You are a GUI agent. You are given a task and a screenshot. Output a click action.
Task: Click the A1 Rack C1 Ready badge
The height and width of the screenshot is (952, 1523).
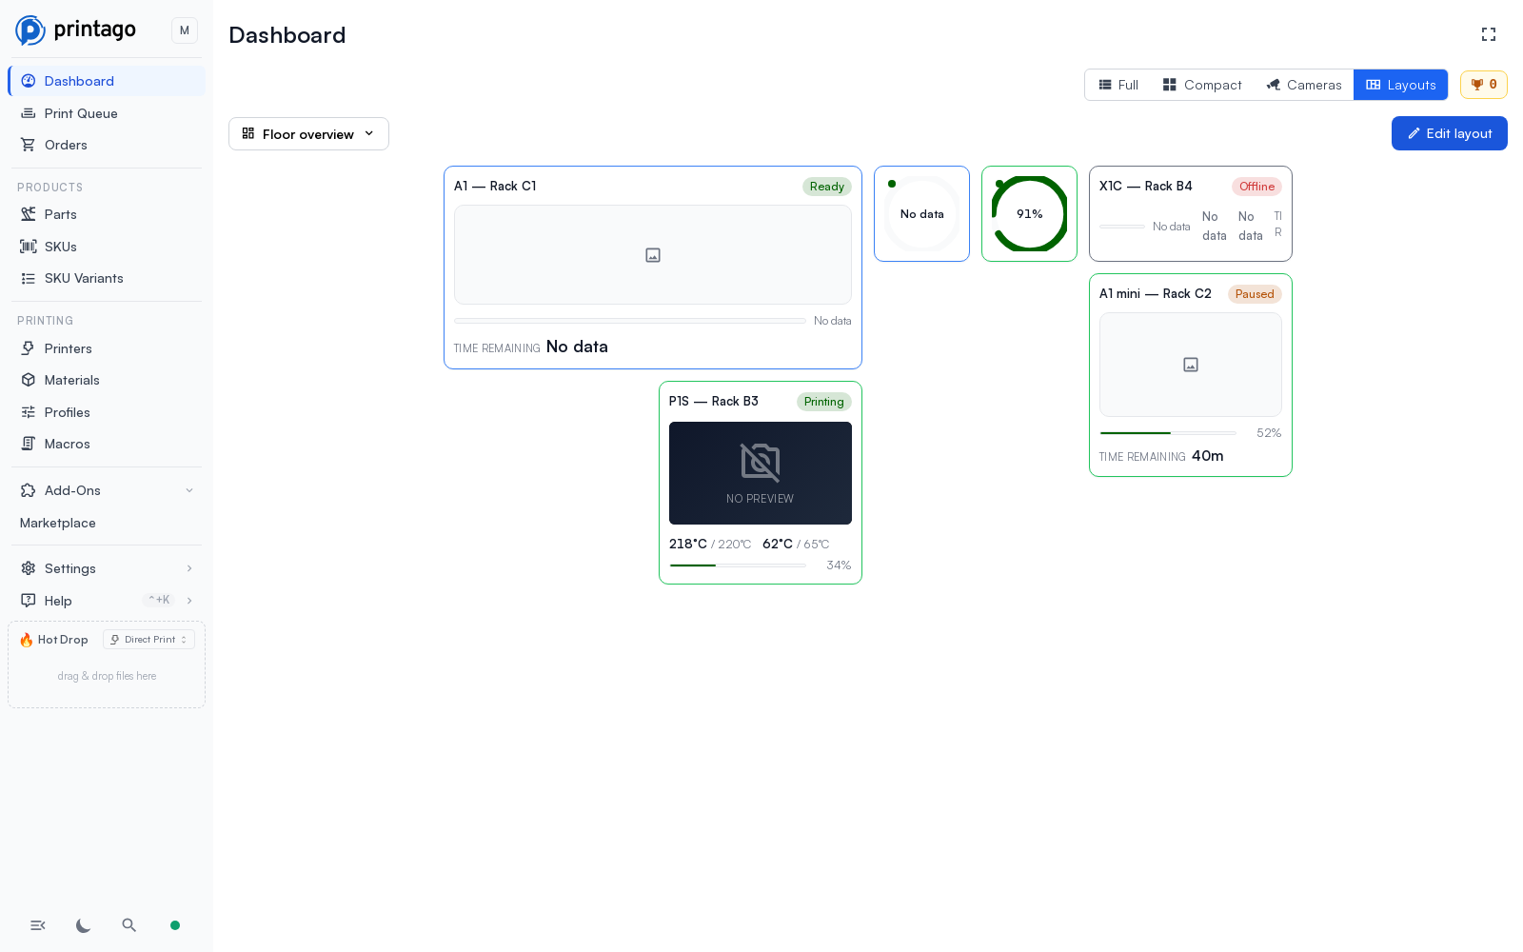point(827,187)
